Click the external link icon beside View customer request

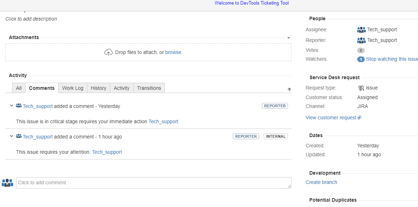pyautogui.click(x=359, y=118)
